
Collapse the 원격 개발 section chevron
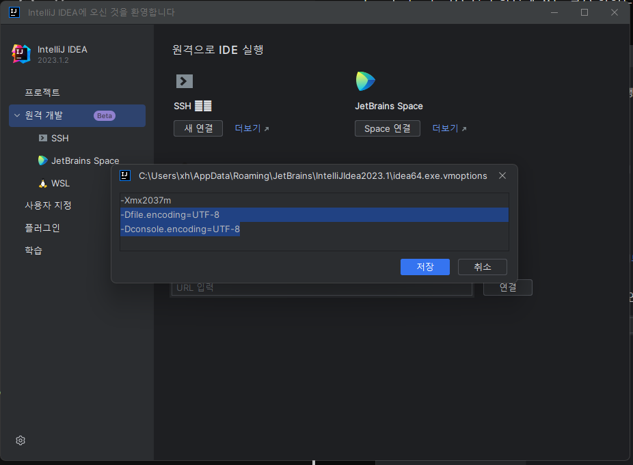[17, 115]
